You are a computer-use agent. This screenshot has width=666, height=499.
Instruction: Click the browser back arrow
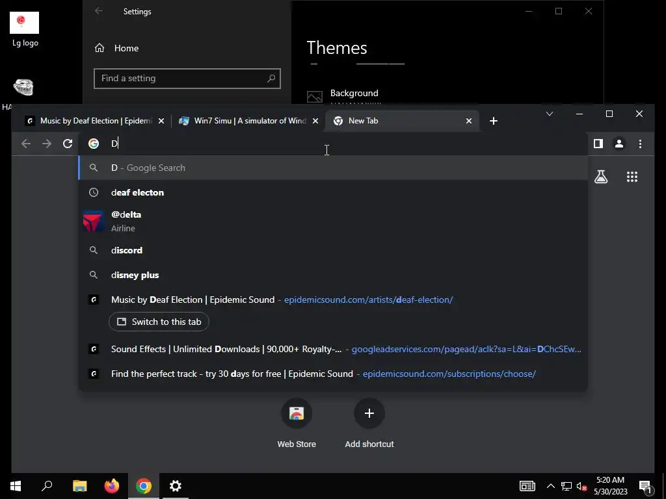pos(26,144)
